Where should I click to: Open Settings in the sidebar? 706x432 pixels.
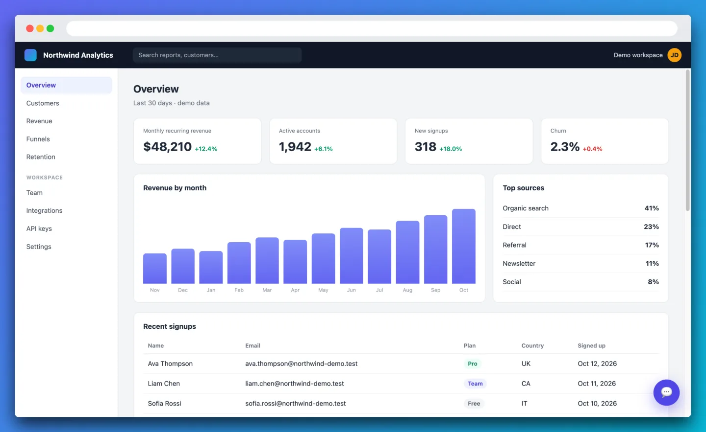click(x=66, y=247)
